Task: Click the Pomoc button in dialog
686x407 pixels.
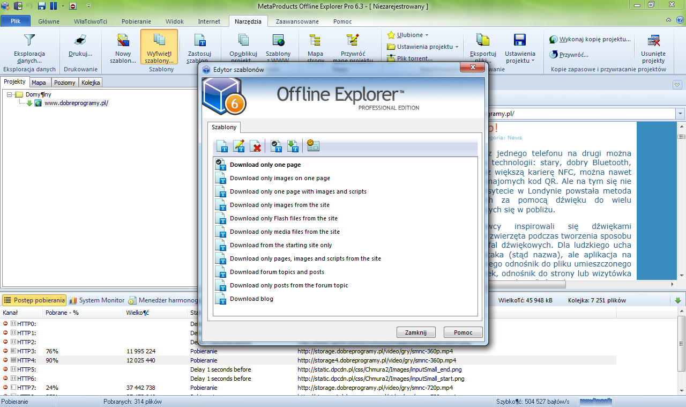Action: pos(463,332)
